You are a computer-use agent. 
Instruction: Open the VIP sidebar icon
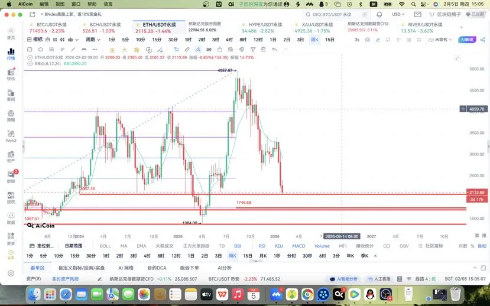[x=11, y=255]
